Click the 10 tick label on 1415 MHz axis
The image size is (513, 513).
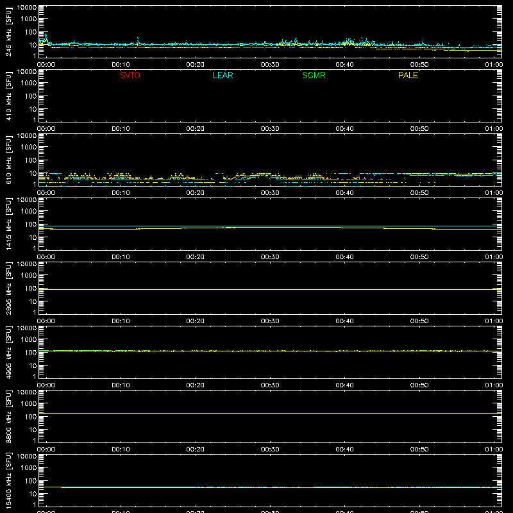33,237
